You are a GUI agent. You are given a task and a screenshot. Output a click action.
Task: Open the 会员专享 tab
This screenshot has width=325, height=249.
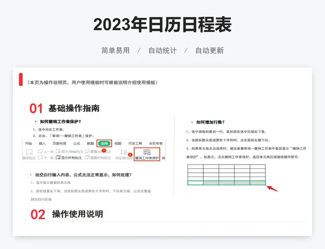156,143
